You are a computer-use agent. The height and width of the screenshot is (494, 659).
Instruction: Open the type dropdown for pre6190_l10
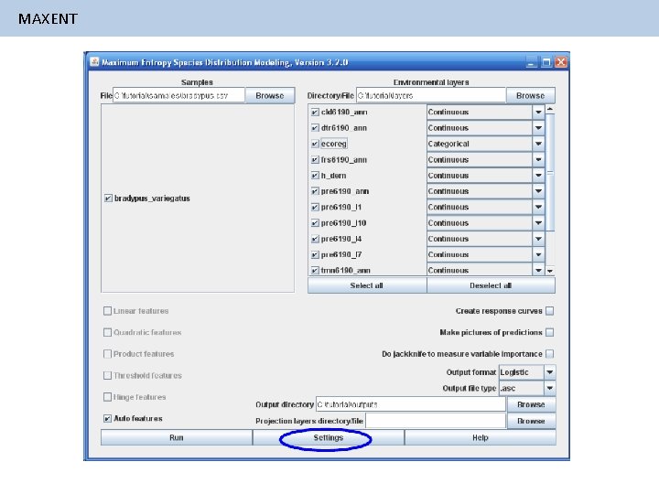tap(538, 223)
